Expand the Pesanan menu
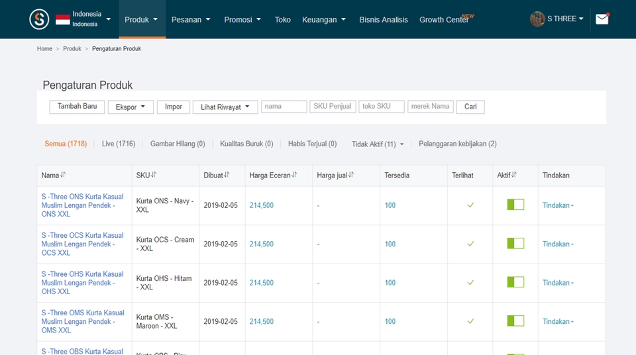 (x=191, y=19)
